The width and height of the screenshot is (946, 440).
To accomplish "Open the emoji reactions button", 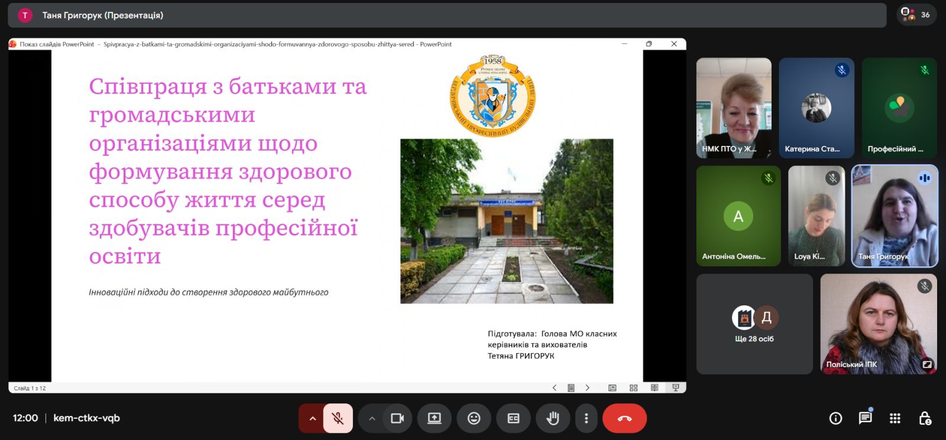I will (474, 418).
